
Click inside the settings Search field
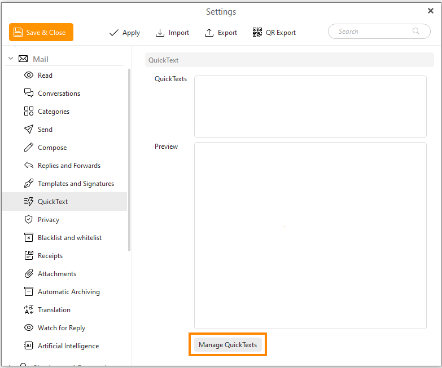click(373, 32)
